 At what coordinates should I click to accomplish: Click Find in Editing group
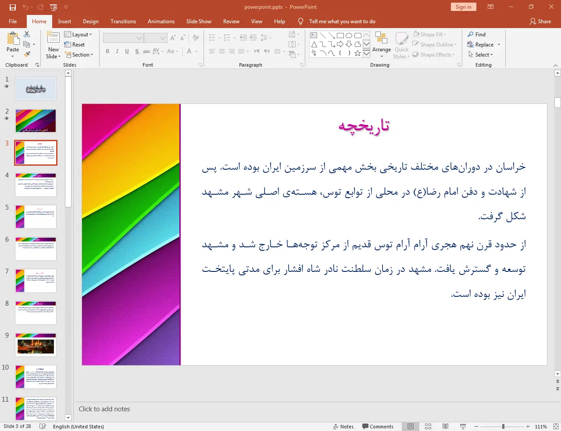tap(477, 35)
